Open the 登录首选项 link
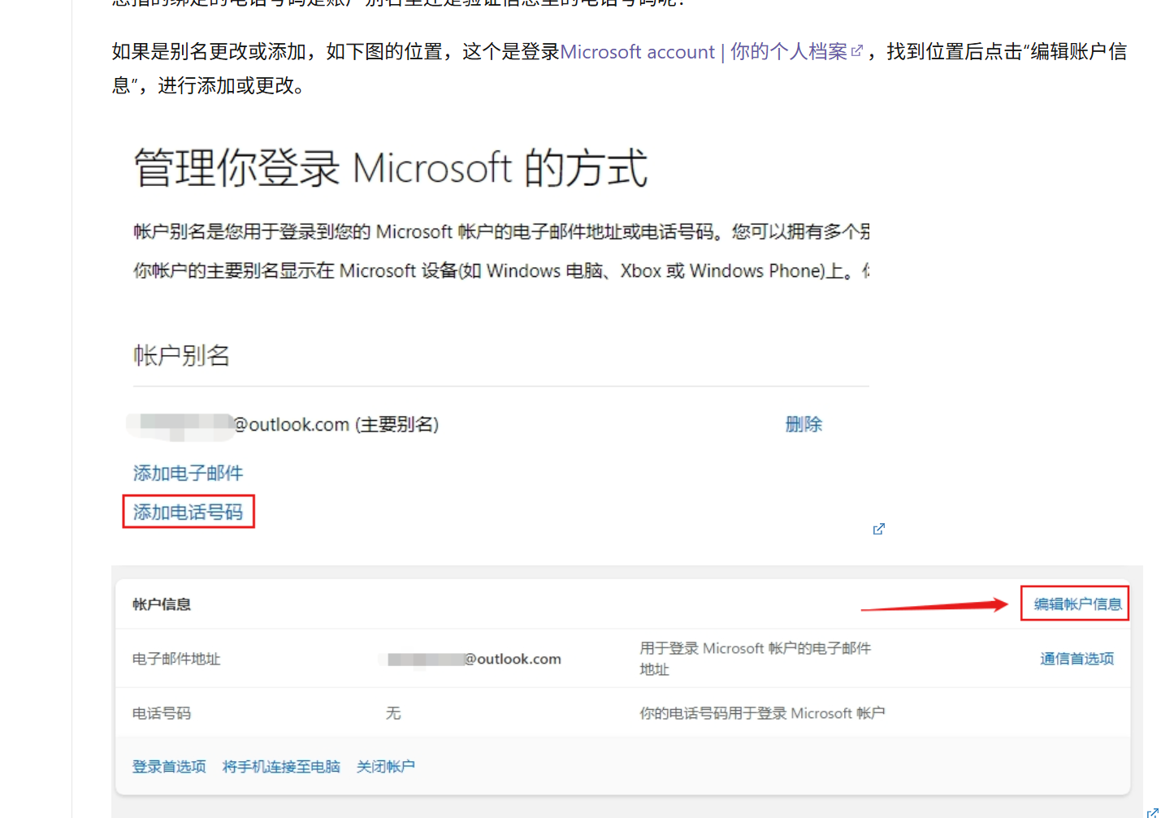 169,767
